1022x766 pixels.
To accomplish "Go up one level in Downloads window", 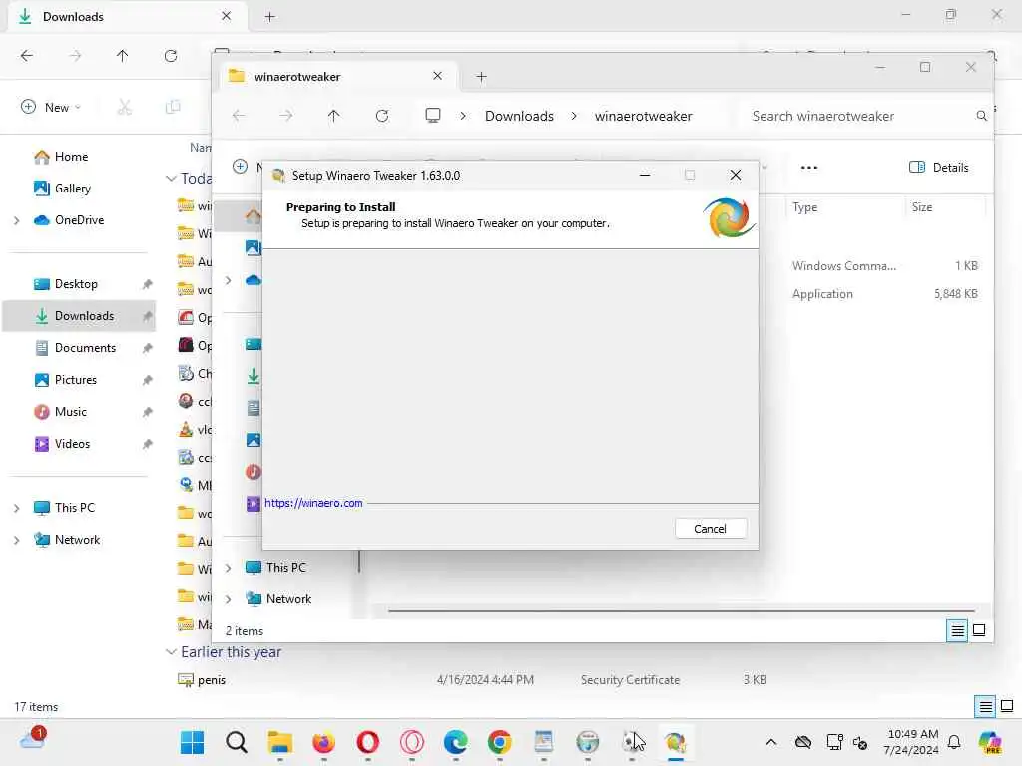I will click(x=122, y=56).
